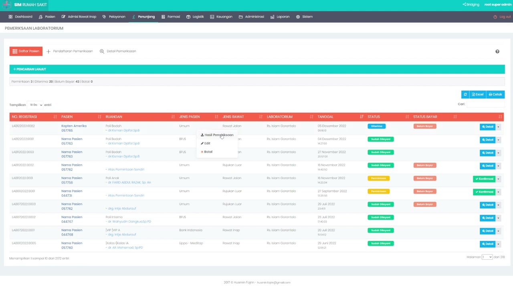The height and width of the screenshot is (289, 513).
Task: Click doctor link dr. FARID ABDUL RAZAK, Sp. An
Action: click(x=129, y=183)
